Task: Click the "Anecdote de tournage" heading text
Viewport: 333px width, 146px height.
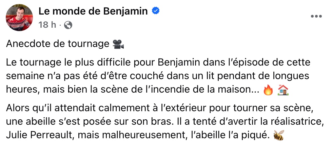Action: [58, 44]
